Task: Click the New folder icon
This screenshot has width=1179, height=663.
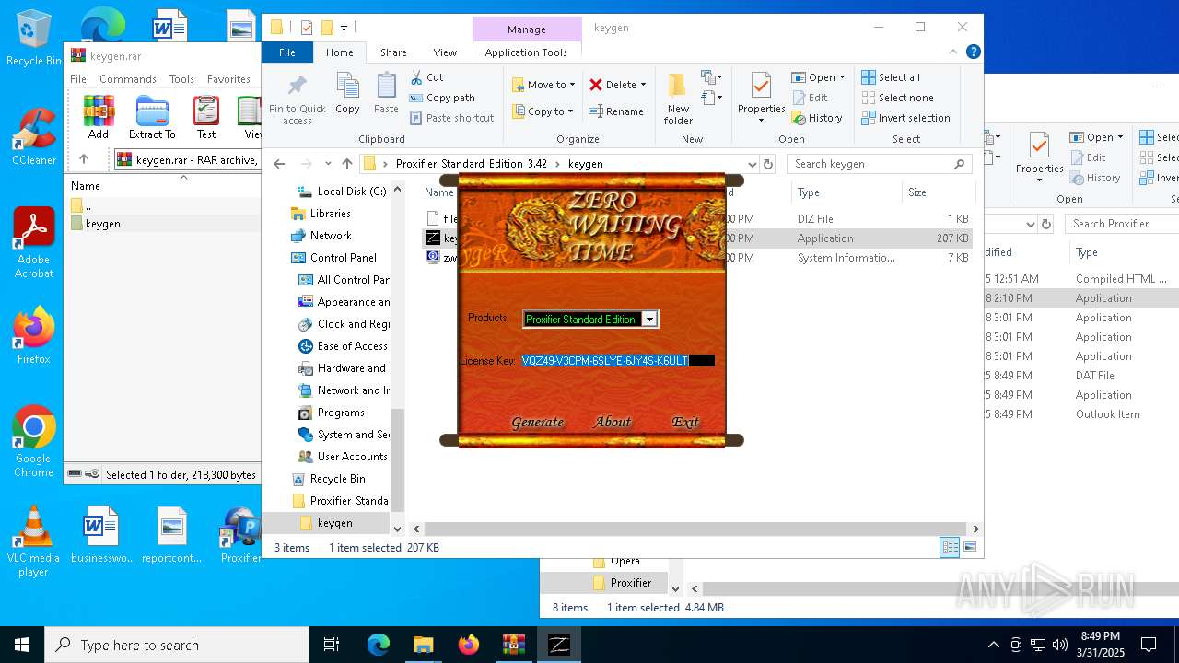Action: pyautogui.click(x=678, y=99)
